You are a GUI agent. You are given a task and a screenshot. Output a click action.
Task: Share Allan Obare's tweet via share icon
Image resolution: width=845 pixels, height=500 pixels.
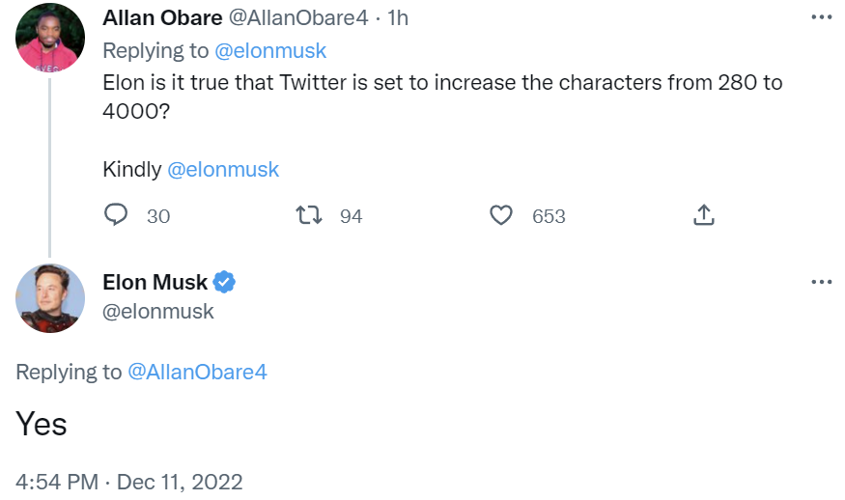click(x=703, y=215)
